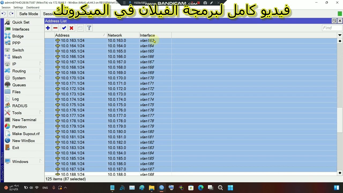The image size is (343, 193).
Task: Click the taskbar Search magnifier icon
Action: (x=220, y=188)
